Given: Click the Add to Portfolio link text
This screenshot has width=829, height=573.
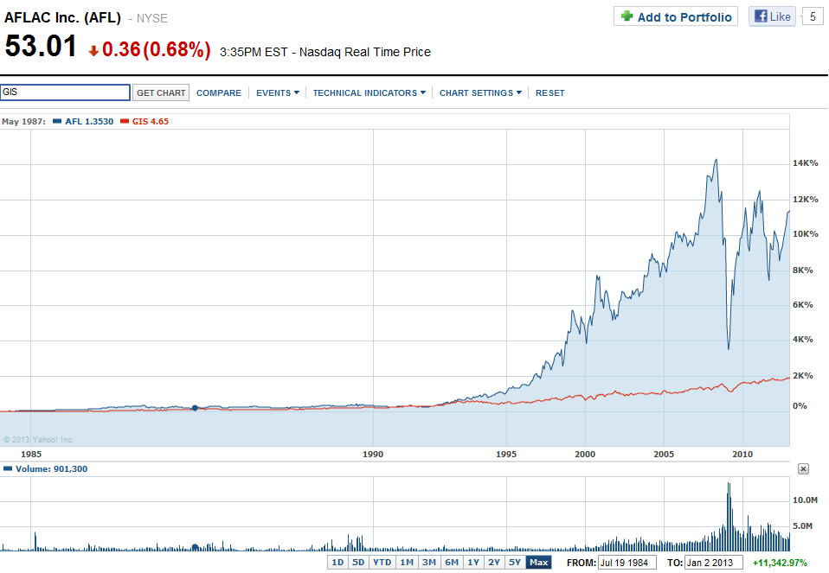Looking at the screenshot, I should click(x=684, y=17).
